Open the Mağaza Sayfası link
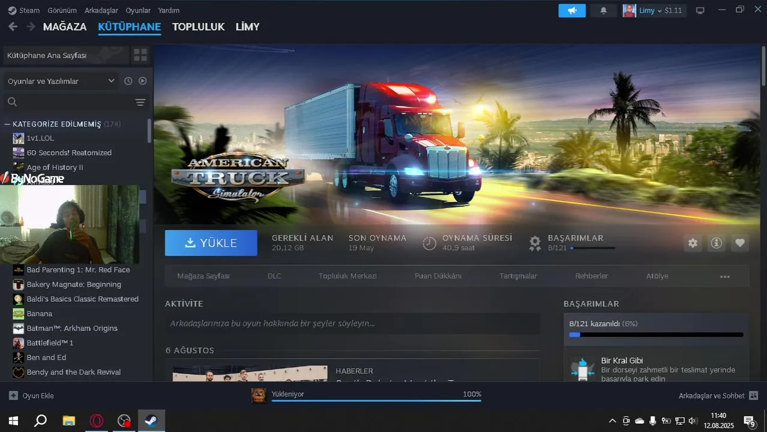This screenshot has width=767, height=432. [x=203, y=276]
